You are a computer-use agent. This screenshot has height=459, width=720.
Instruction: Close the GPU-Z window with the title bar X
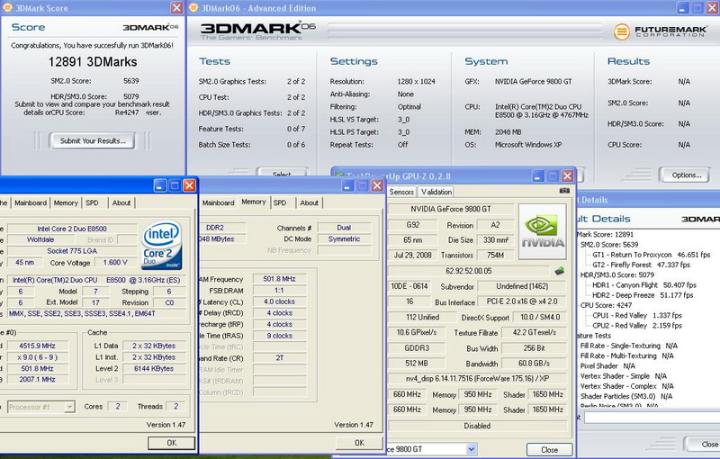pos(568,175)
